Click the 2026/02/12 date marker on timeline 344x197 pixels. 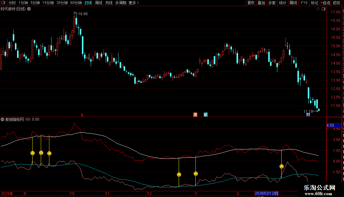point(266,193)
